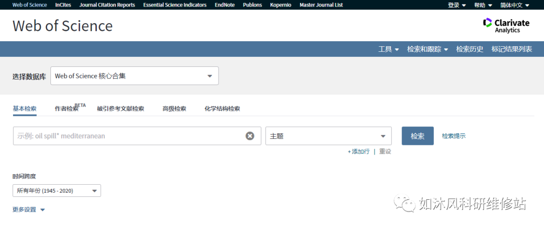Open EndNote from the top bar

point(225,5)
